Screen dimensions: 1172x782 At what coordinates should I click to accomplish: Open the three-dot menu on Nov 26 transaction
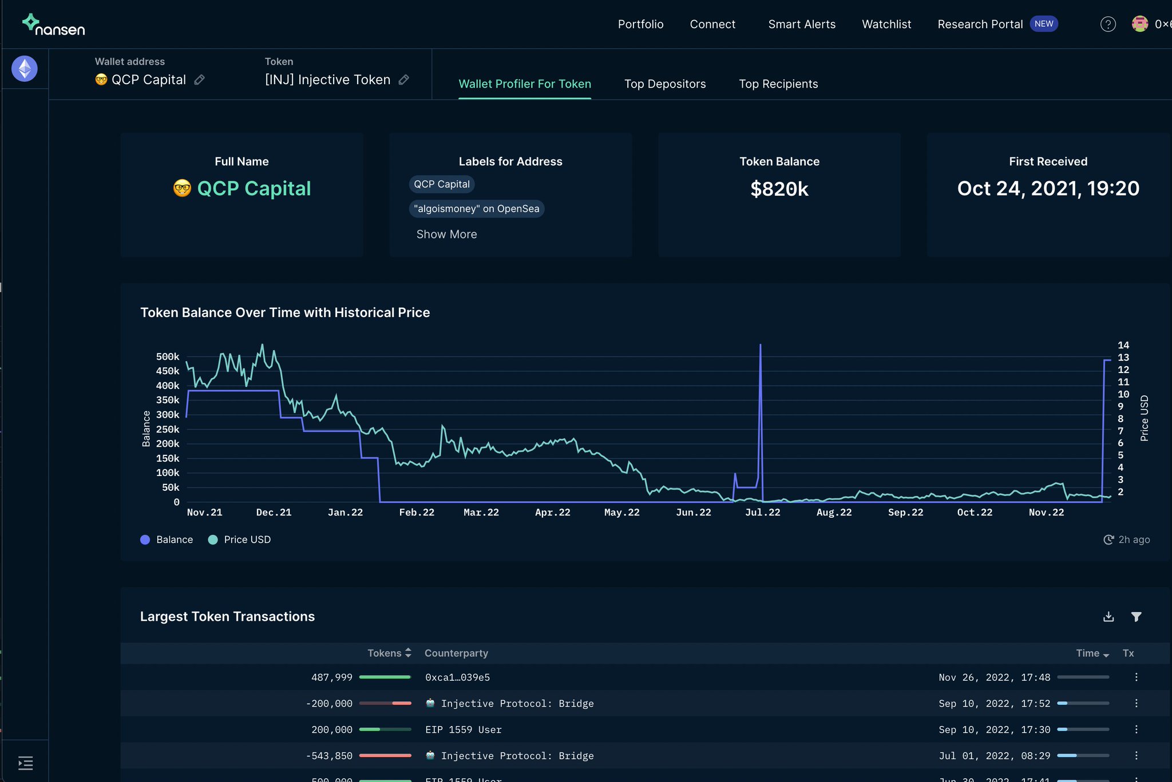click(1136, 677)
